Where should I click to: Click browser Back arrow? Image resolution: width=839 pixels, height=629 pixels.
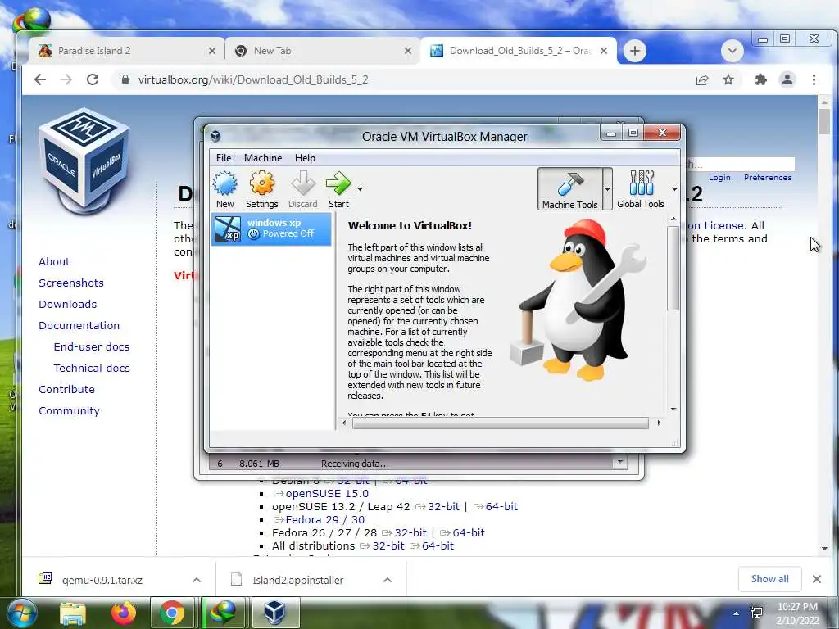[x=40, y=79]
